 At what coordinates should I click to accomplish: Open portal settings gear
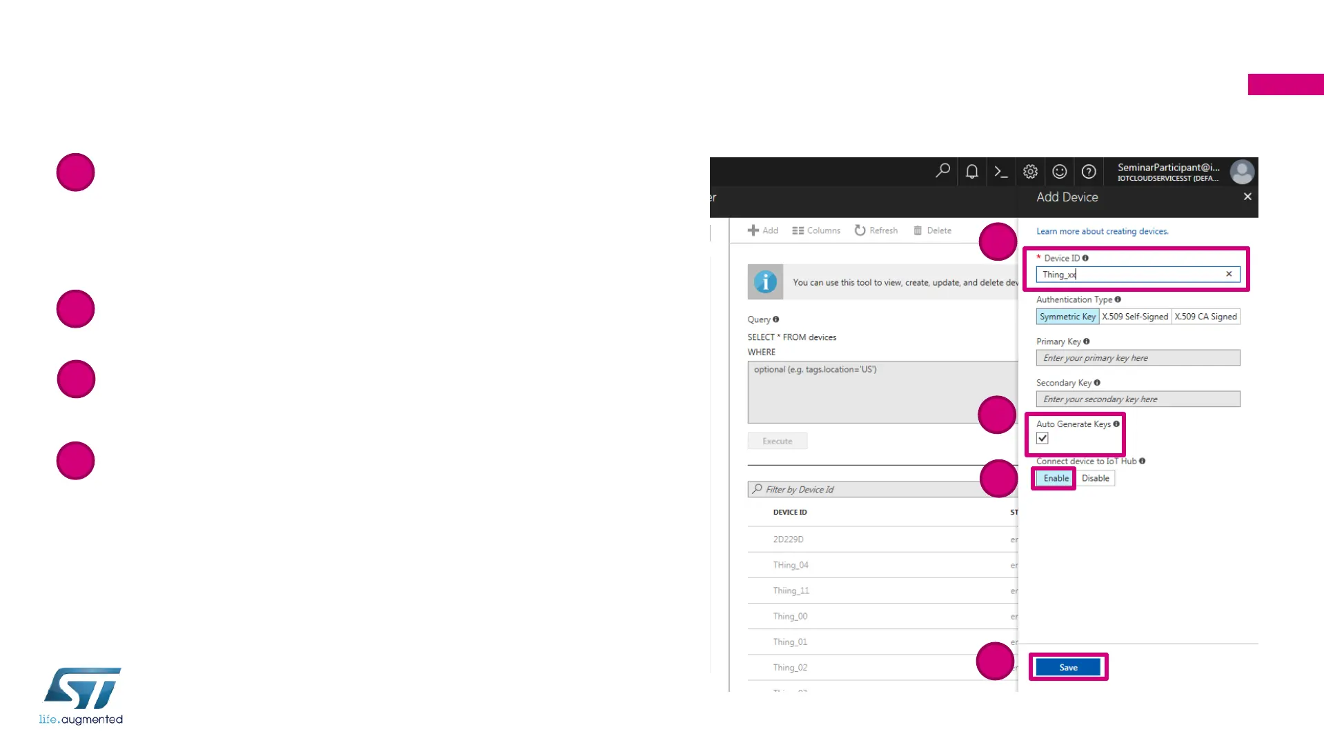[x=1030, y=172]
